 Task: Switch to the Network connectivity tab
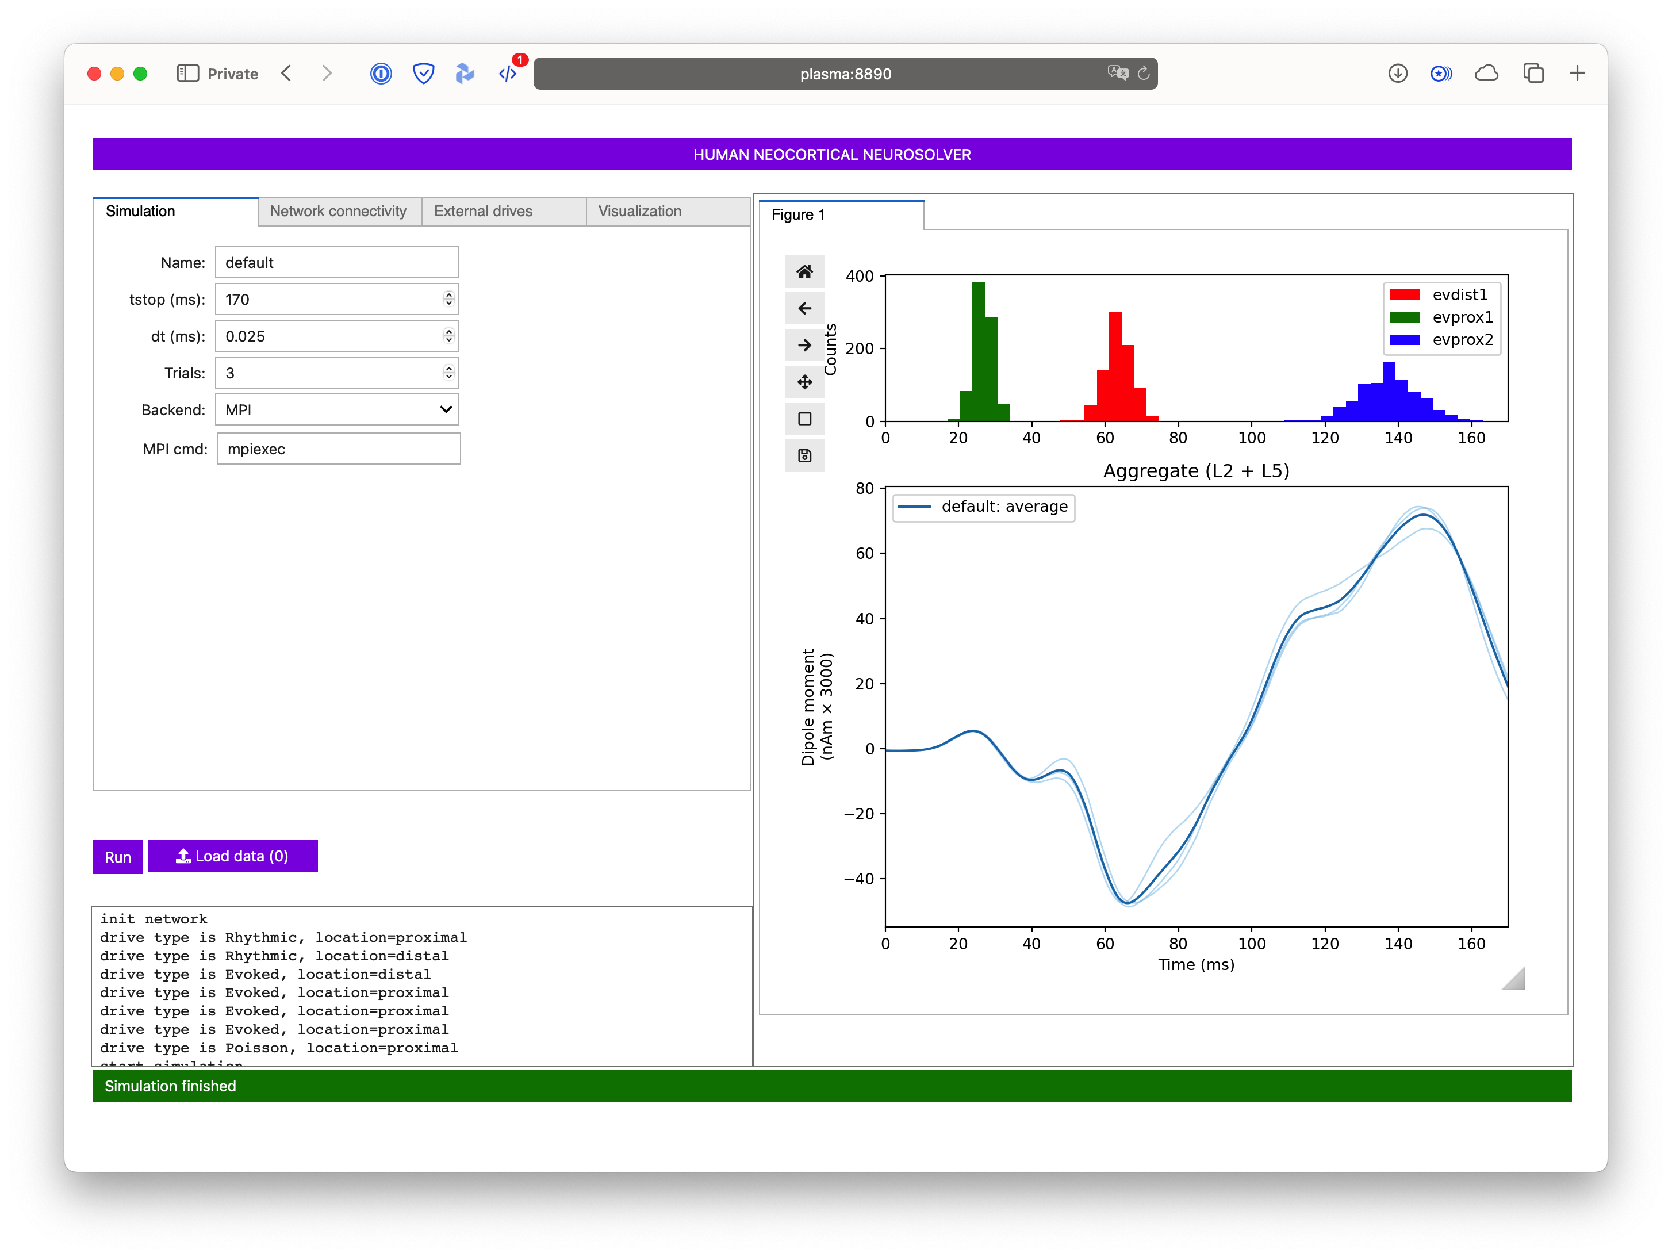coord(339,212)
